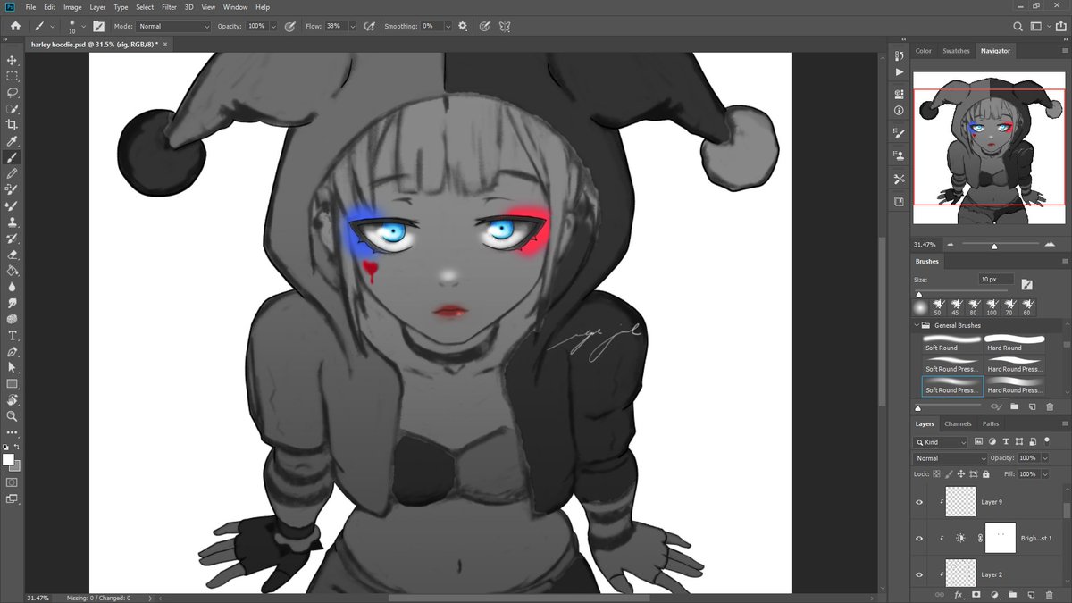Select the Path Selection tool
This screenshot has height=603, width=1072.
coord(13,367)
